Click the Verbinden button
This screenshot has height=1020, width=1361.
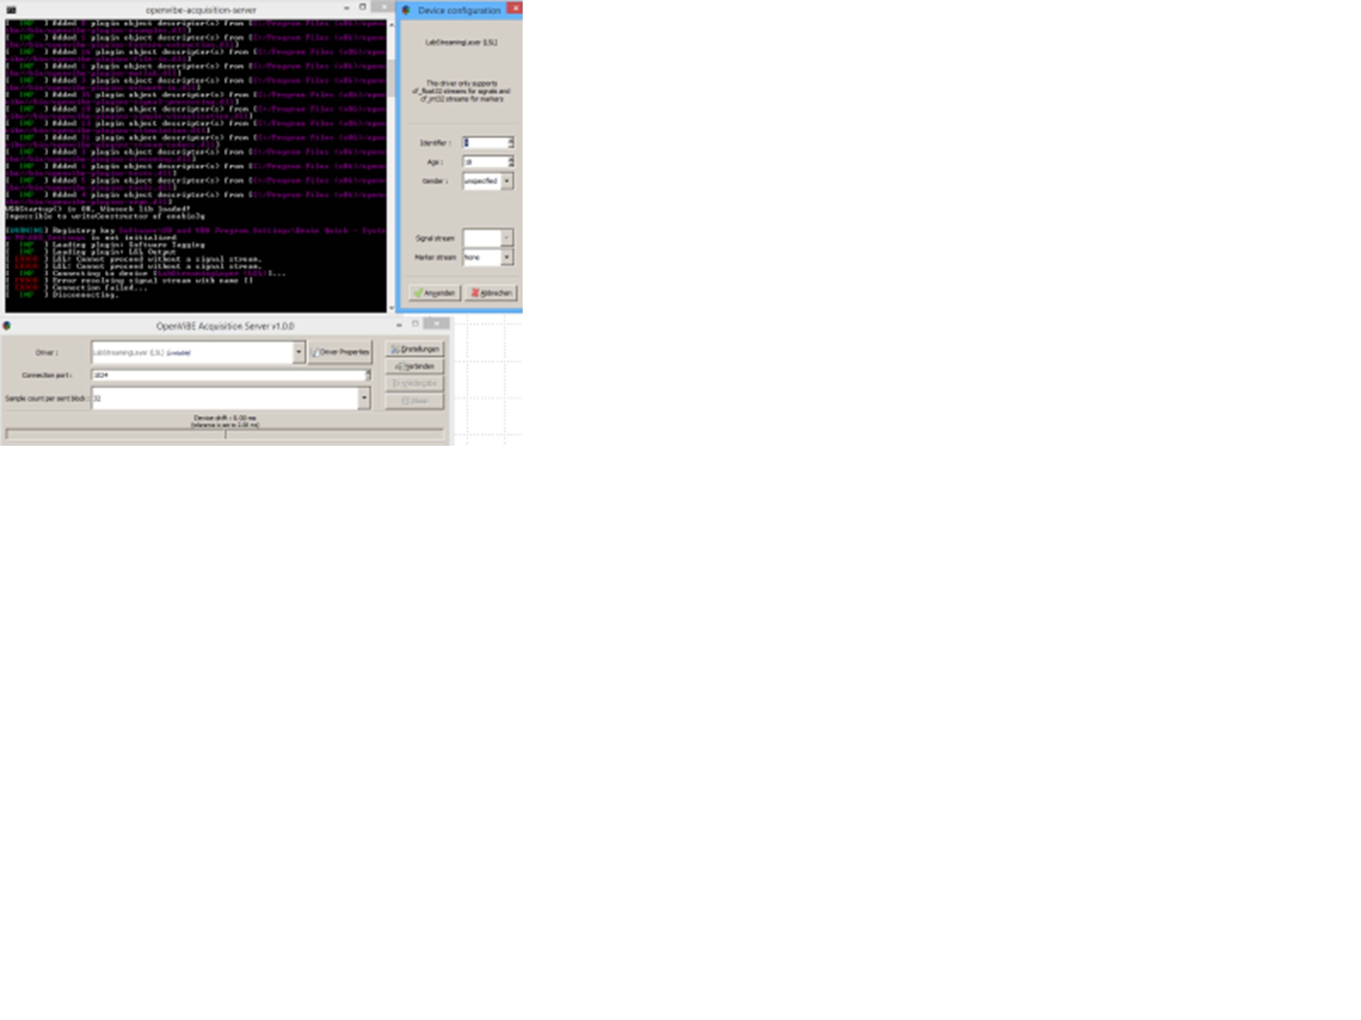[x=415, y=366]
